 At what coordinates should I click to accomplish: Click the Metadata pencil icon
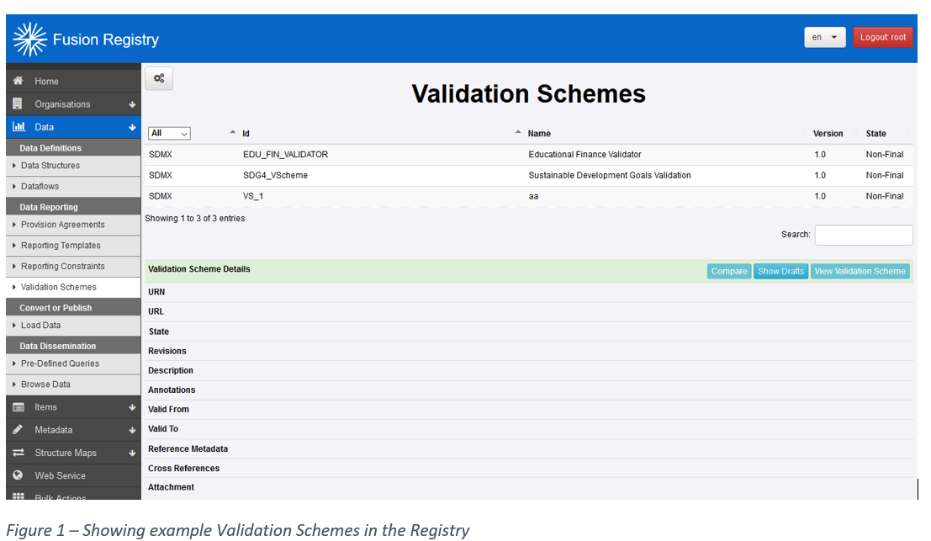pos(16,429)
